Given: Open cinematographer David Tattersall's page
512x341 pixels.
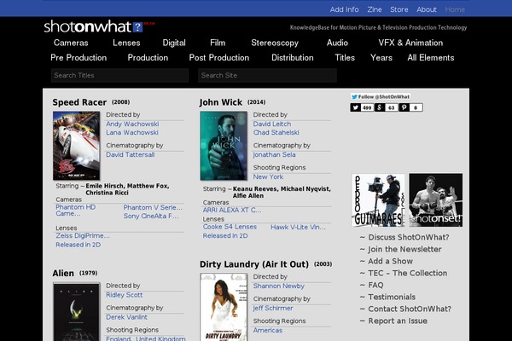Looking at the screenshot, I should pos(130,154).
